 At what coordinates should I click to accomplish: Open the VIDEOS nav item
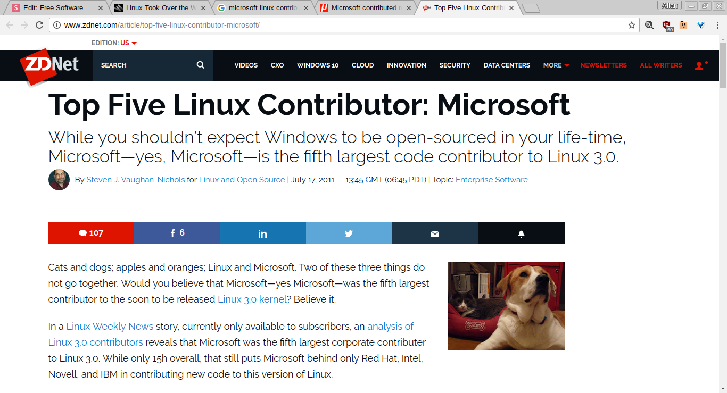click(246, 65)
